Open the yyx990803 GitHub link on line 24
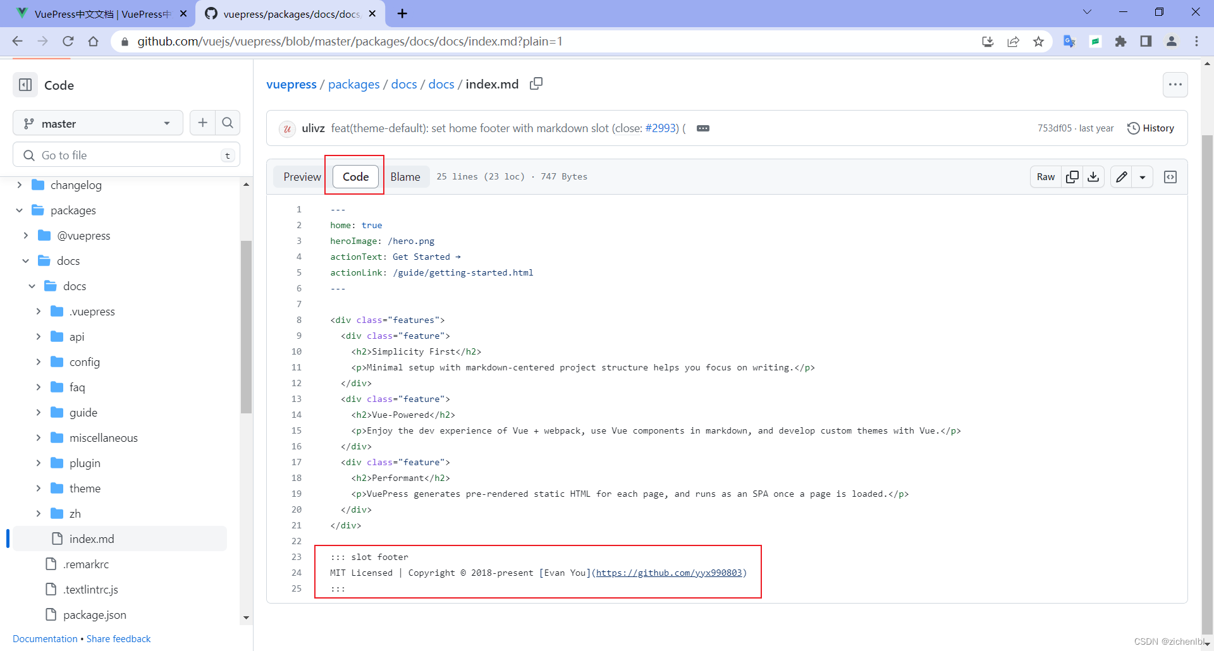The image size is (1214, 651). click(x=669, y=573)
